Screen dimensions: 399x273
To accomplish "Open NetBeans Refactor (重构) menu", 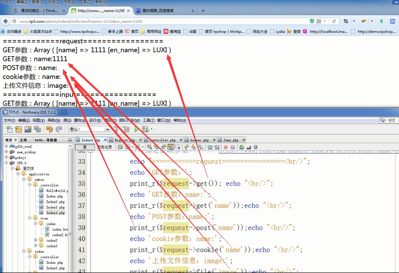I will coord(80,120).
